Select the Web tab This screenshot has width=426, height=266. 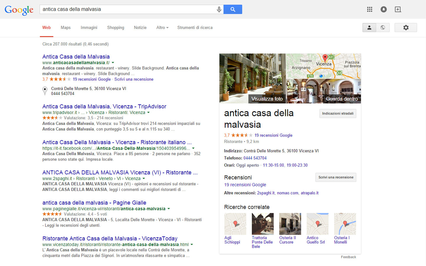[46, 27]
